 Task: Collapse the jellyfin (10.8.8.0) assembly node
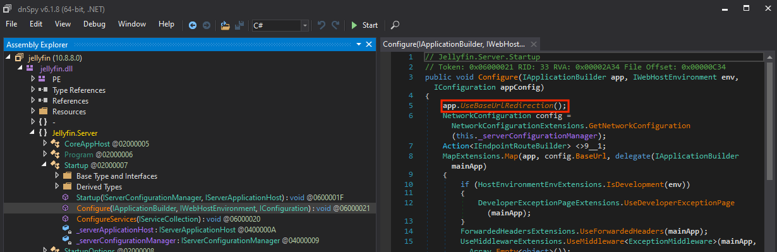point(8,57)
